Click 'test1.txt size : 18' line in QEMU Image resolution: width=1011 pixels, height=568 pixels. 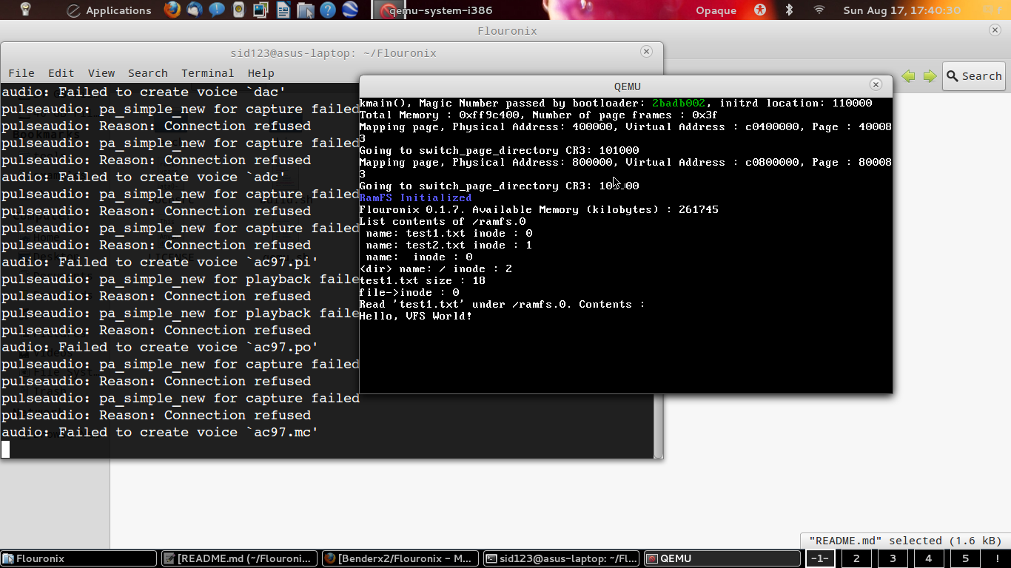pos(422,280)
